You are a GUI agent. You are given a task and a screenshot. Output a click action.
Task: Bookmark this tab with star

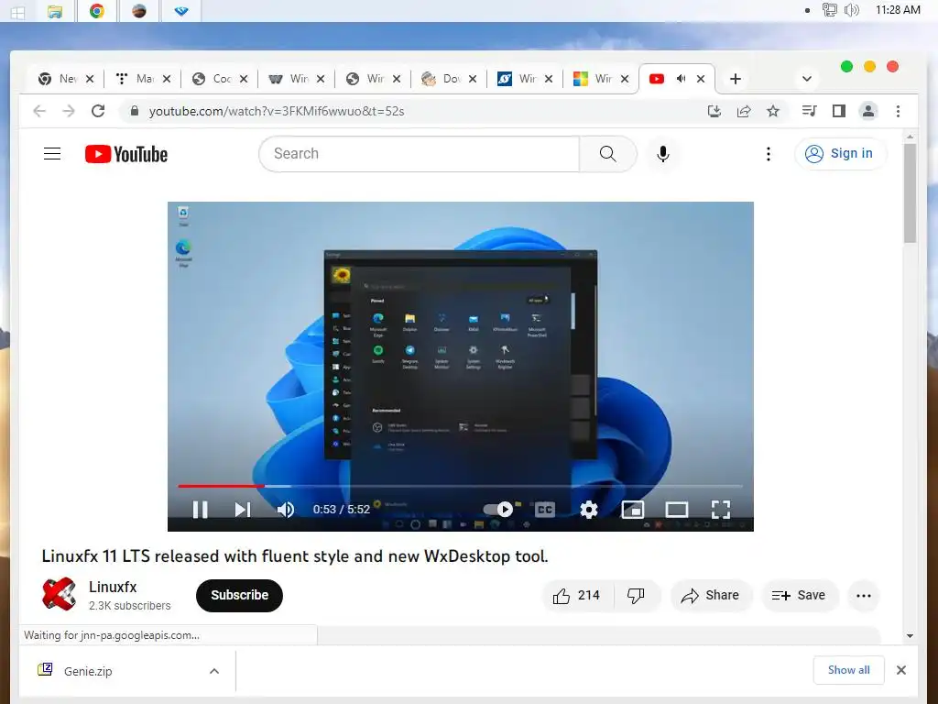point(773,111)
